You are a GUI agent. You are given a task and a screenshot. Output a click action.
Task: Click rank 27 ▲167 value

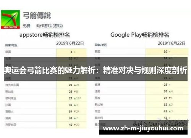pyautogui.click(x=75, y=98)
